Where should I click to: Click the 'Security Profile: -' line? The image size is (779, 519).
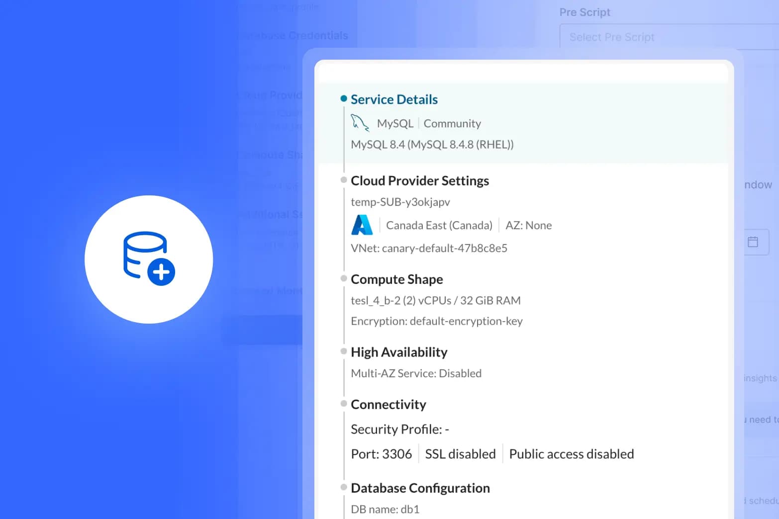400,429
